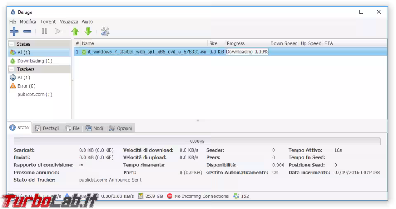This screenshot has width=396, height=209.
Task: Click the Deluge droplet icon in the title bar
Action: point(13,12)
